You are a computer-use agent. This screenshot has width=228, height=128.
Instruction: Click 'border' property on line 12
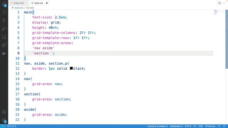[38, 69]
